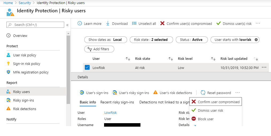
Task: Click the User's risky sign-ins icon
Action: click(114, 93)
